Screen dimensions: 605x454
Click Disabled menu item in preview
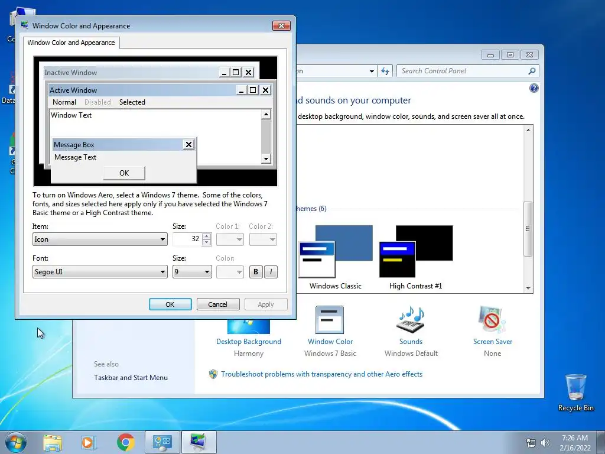[97, 102]
